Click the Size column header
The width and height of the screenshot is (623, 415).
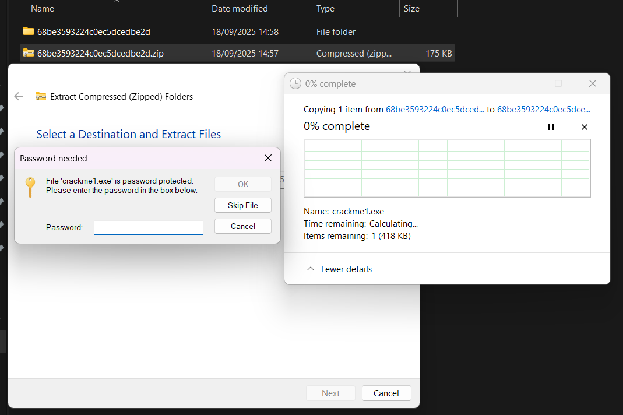[411, 9]
